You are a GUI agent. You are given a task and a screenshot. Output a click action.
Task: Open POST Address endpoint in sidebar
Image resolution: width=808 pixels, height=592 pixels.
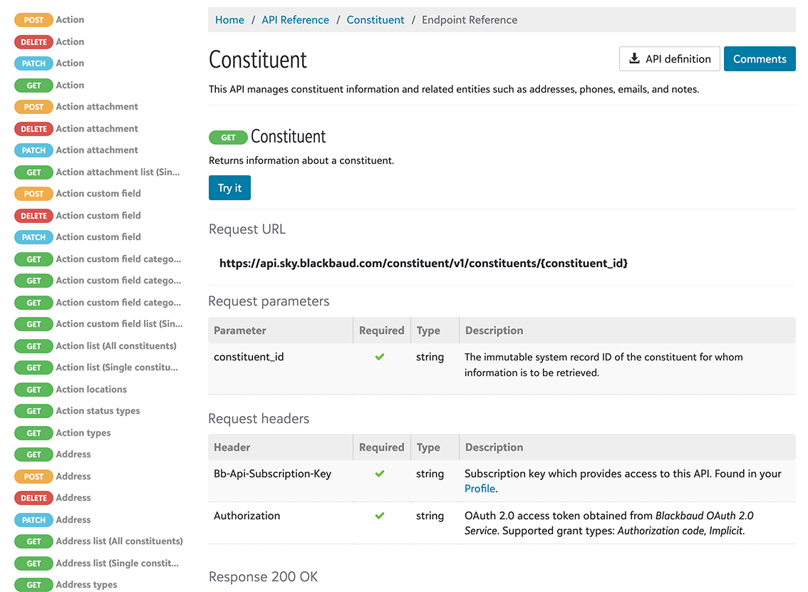(x=73, y=477)
